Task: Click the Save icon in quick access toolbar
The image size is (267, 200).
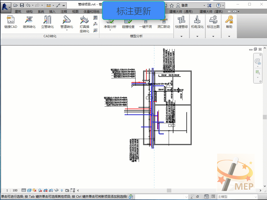Action: [x=22, y=5]
